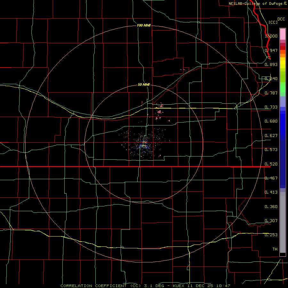Click the 0.573 legend value

point(271,150)
